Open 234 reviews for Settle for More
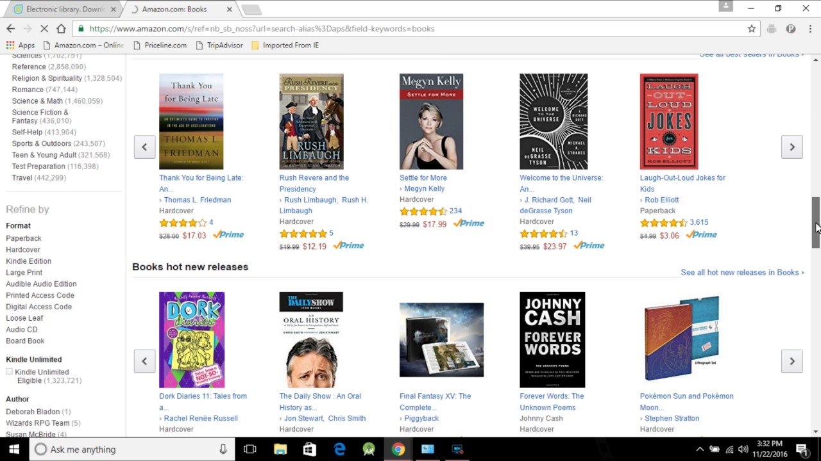 (455, 211)
